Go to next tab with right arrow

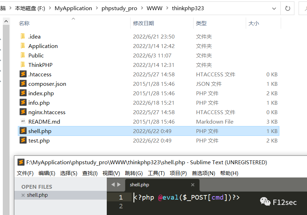[119, 185]
